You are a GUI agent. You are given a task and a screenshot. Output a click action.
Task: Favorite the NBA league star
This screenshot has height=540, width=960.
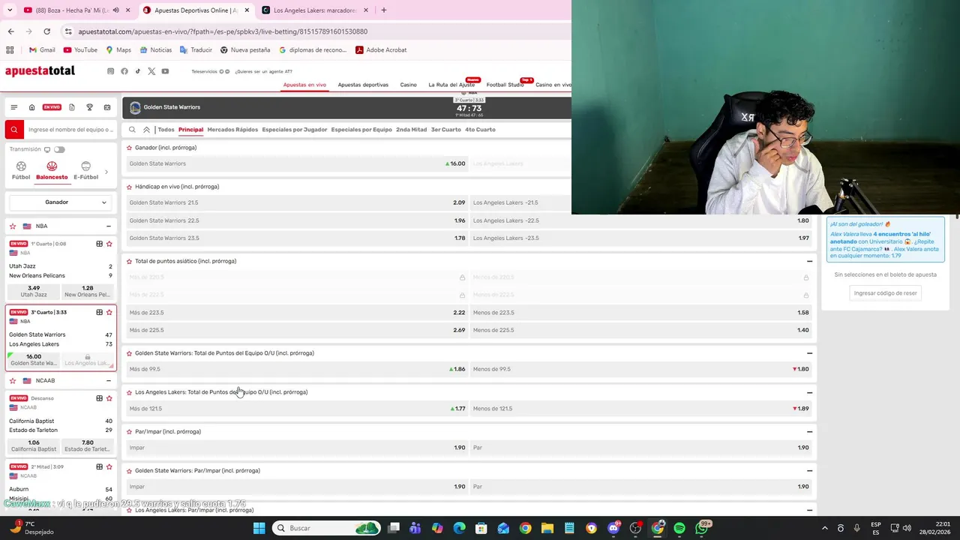click(13, 226)
